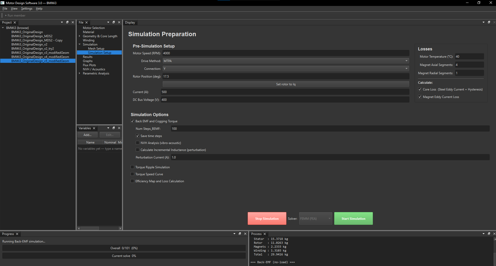Enable Calculate Incremental Inductance checkbox
496x266 pixels.
138,150
